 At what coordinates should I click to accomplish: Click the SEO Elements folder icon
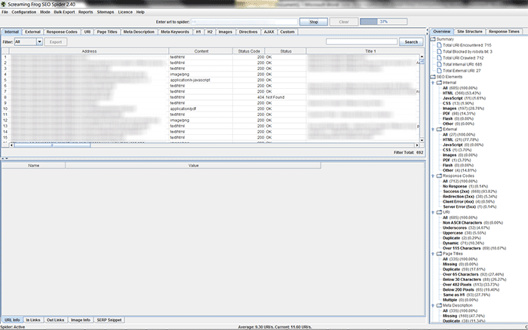433,77
